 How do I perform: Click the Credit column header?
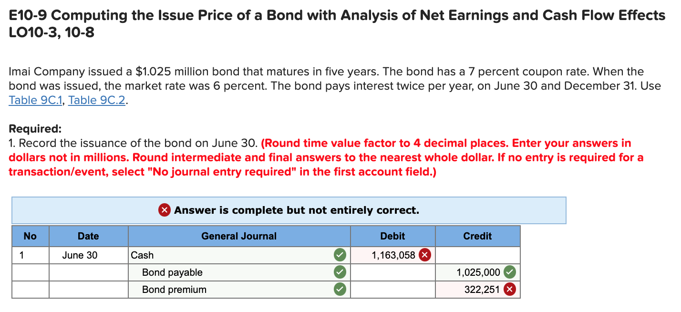click(x=477, y=236)
